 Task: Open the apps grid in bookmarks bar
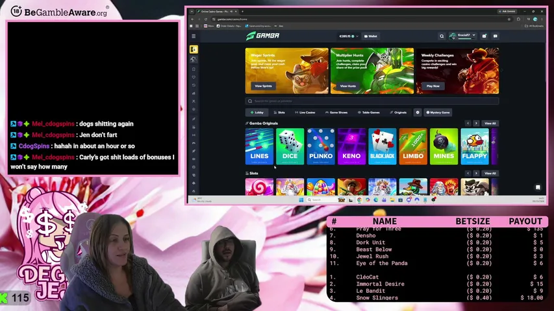click(x=197, y=26)
